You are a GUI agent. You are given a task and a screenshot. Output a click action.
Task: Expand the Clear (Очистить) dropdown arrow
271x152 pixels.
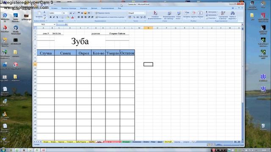click(216, 18)
